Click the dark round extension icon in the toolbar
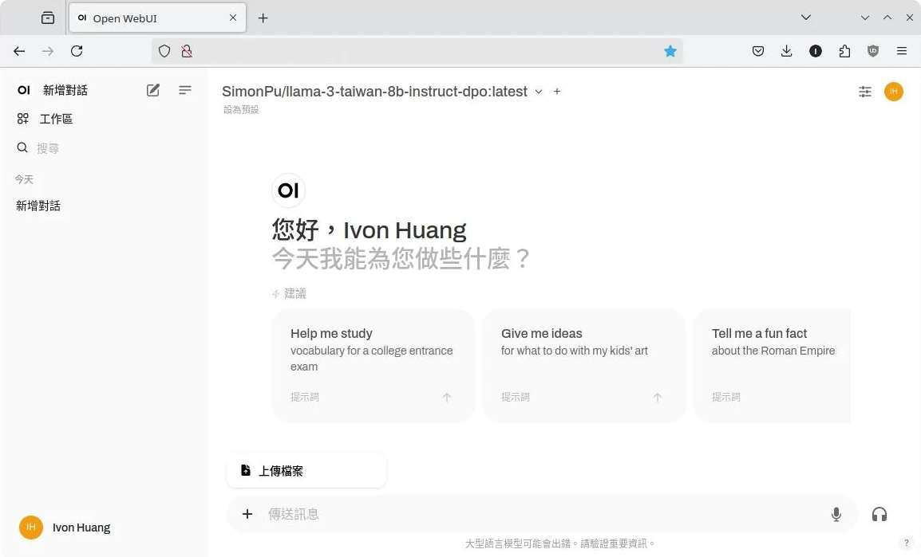Screen dimensions: 921x557 (816, 51)
